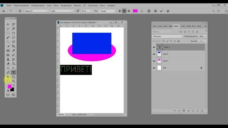Align text left
Screen dimensions: 228x128
[x=120, y=11]
